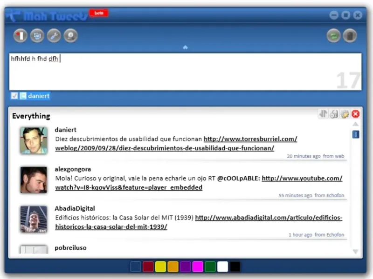Choose the white theme swatch
Viewport: 373px width, 279px height.
pyautogui.click(x=223, y=266)
